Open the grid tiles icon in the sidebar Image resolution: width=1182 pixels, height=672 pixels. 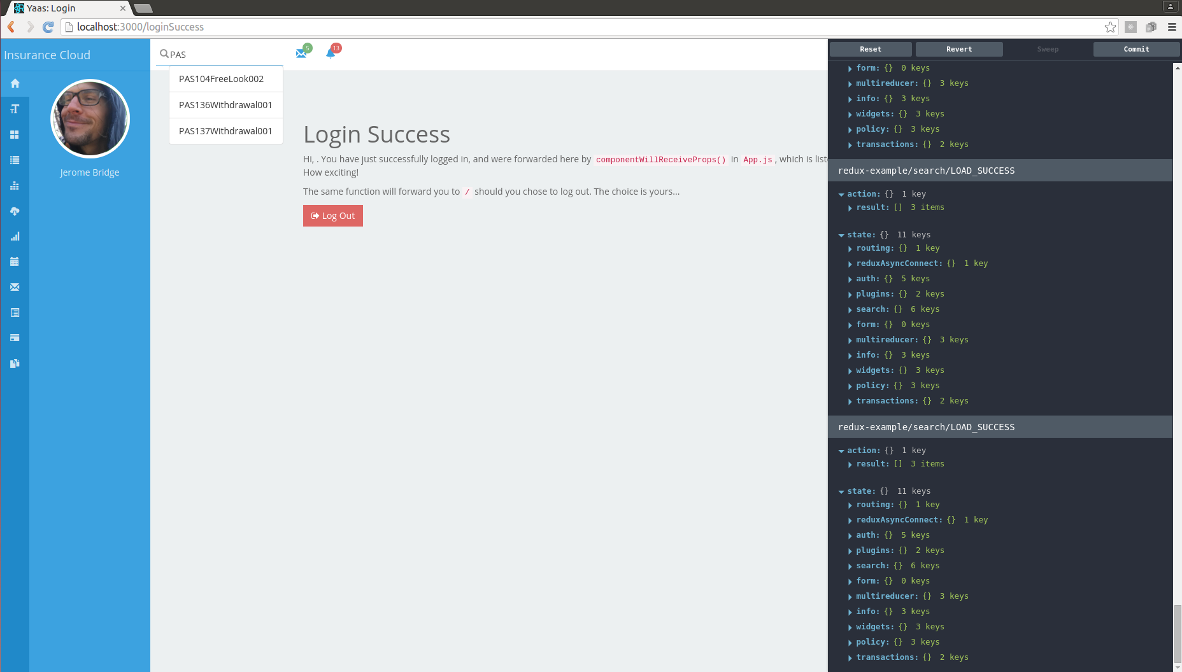[15, 134]
